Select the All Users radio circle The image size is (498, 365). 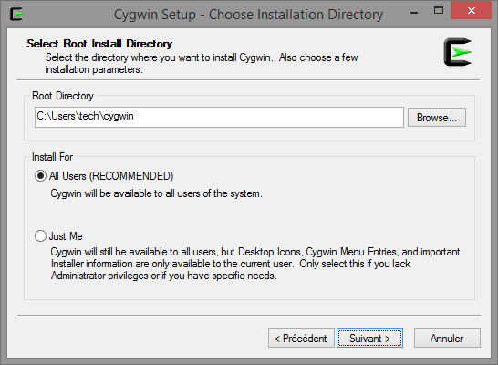click(40, 176)
